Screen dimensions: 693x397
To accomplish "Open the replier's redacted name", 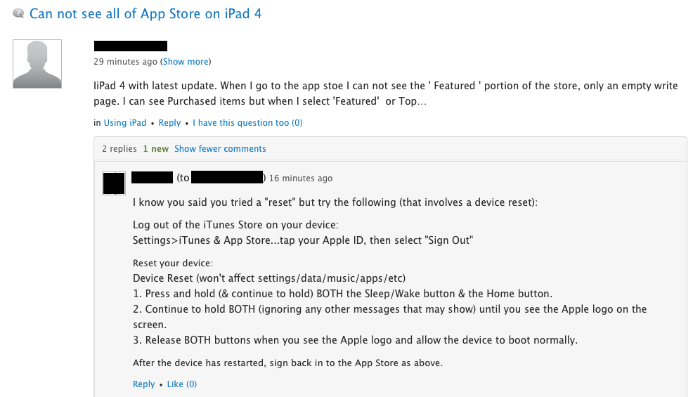I will pyautogui.click(x=152, y=178).
